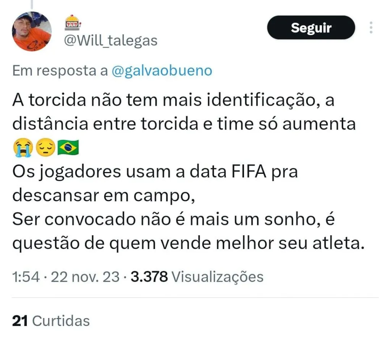Open the @Will_talegas handle
391x339 pixels.
pos(111,40)
